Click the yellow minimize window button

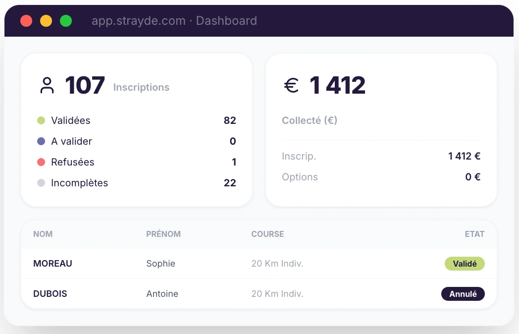(x=46, y=21)
